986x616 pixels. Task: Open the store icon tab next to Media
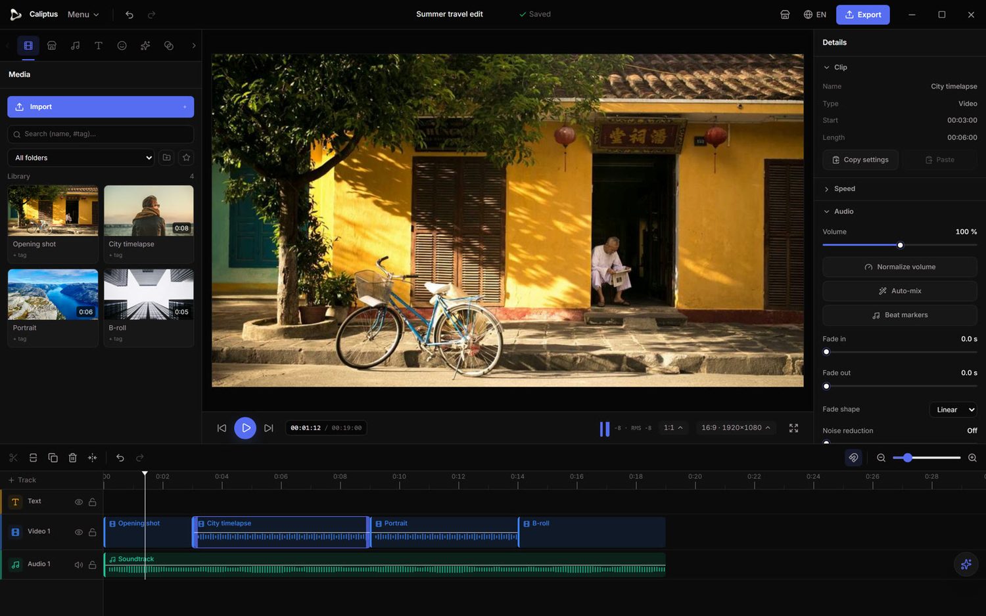(52, 45)
